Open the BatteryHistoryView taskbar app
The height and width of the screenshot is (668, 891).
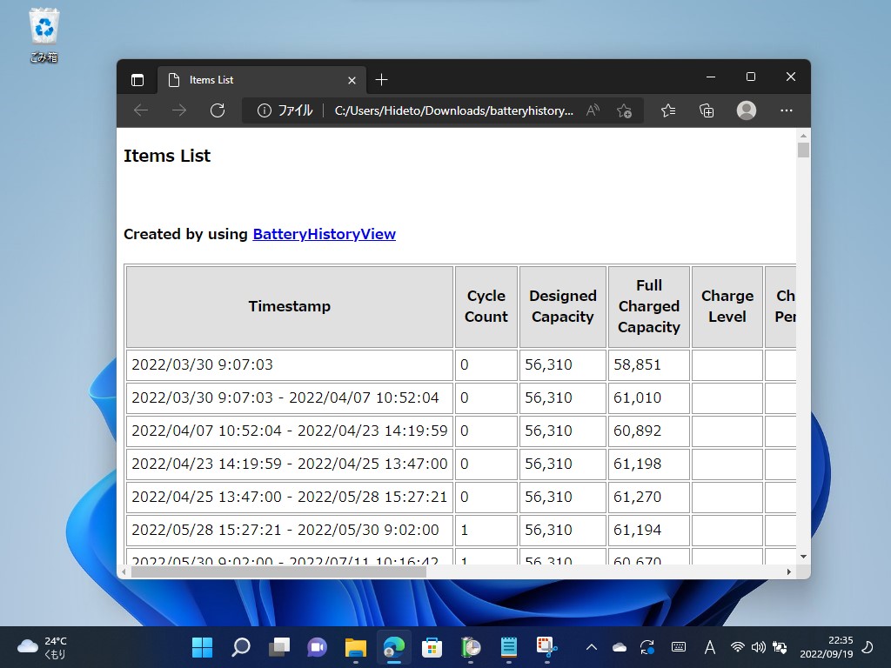point(471,647)
